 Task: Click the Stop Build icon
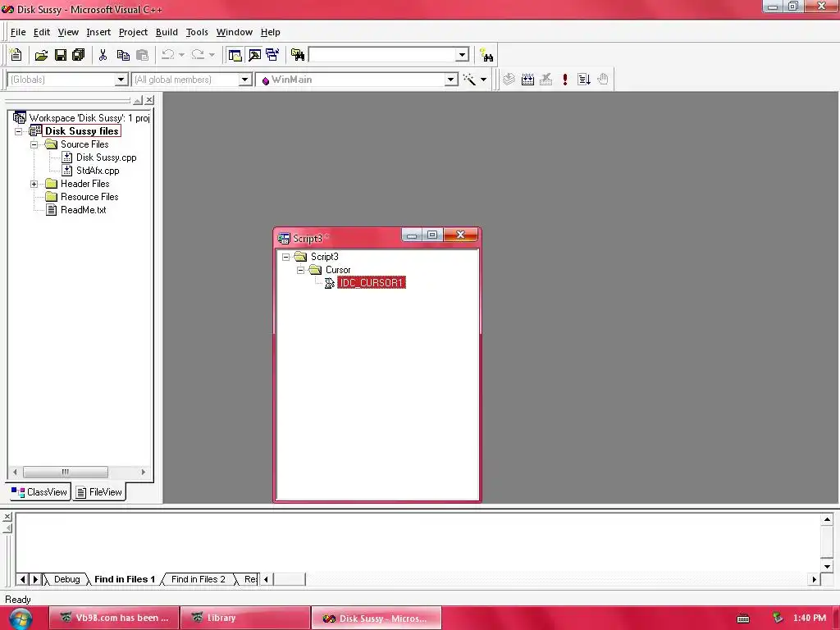tap(546, 80)
